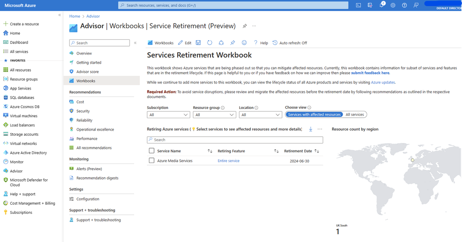Image resolution: width=462 pixels, height=242 pixels.
Task: Open the Resource group dropdown
Action: (215, 115)
